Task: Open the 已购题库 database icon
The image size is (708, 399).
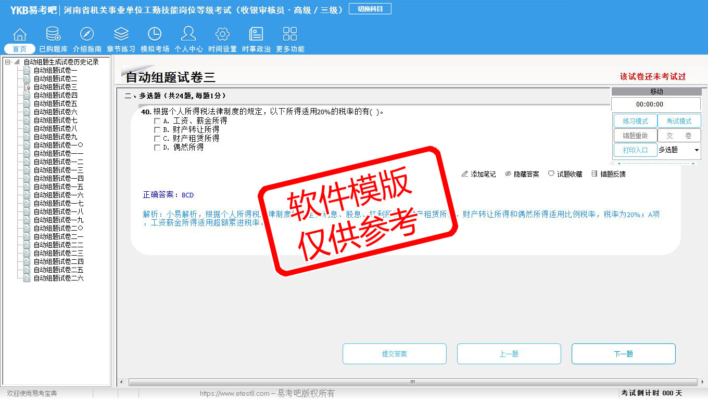Action: point(53,34)
